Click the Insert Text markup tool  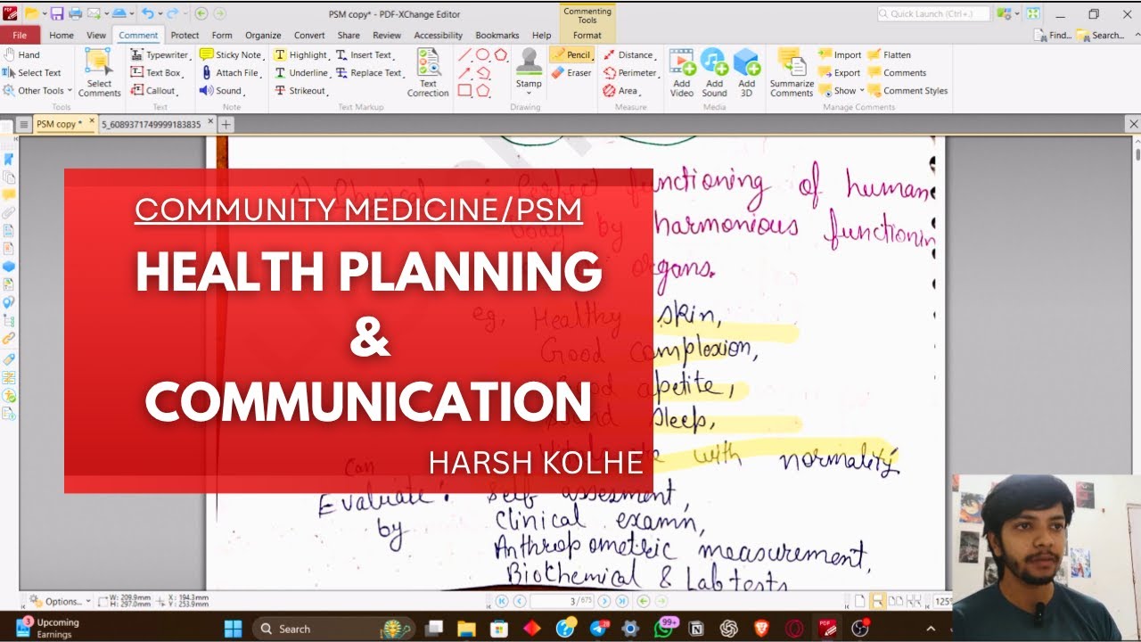click(365, 54)
